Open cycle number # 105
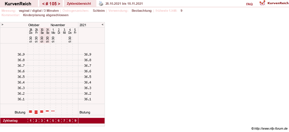289x132 pixels. coord(51,4)
